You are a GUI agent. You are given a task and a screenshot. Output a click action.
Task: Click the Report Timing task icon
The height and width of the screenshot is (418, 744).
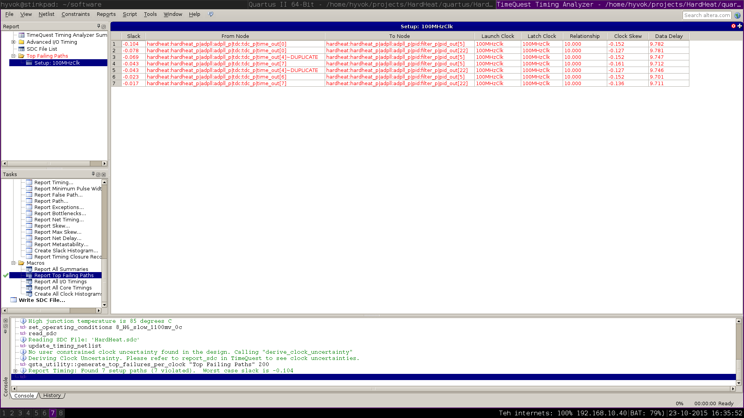pyautogui.click(x=29, y=182)
